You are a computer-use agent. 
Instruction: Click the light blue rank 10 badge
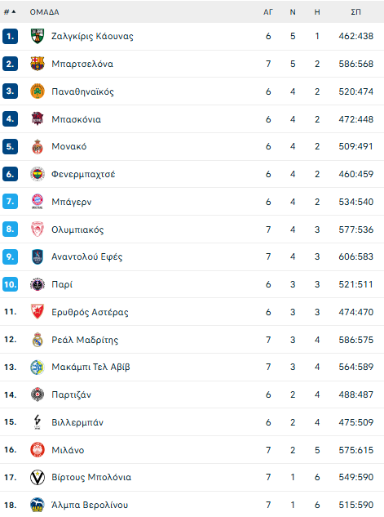click(11, 284)
